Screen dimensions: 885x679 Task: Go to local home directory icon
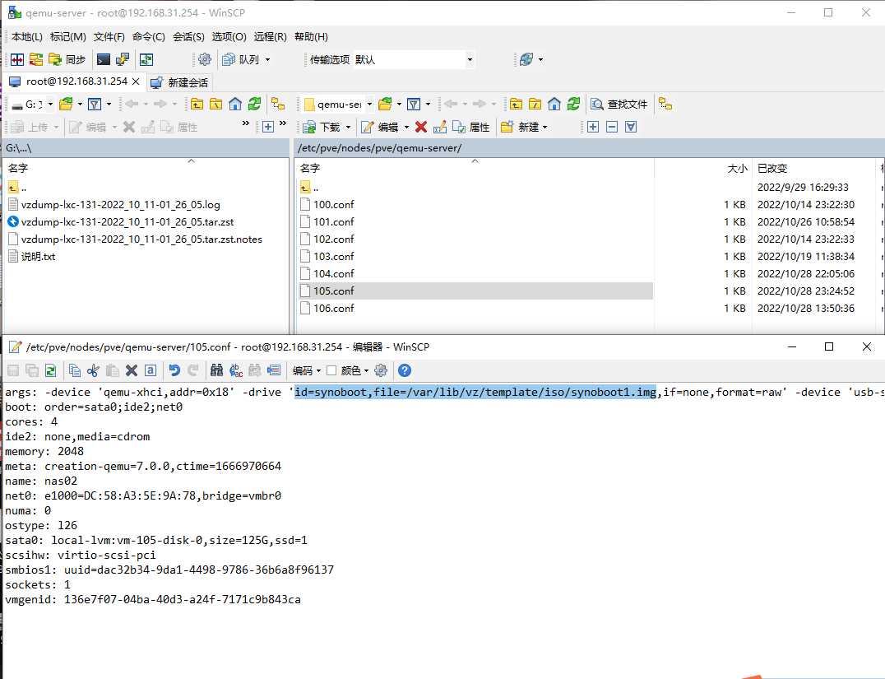click(x=234, y=104)
